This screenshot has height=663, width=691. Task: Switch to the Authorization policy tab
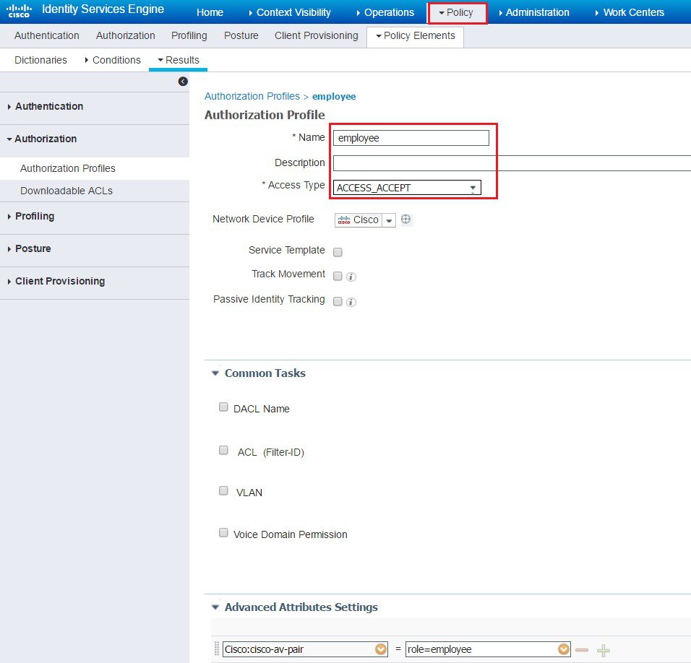pyautogui.click(x=126, y=35)
